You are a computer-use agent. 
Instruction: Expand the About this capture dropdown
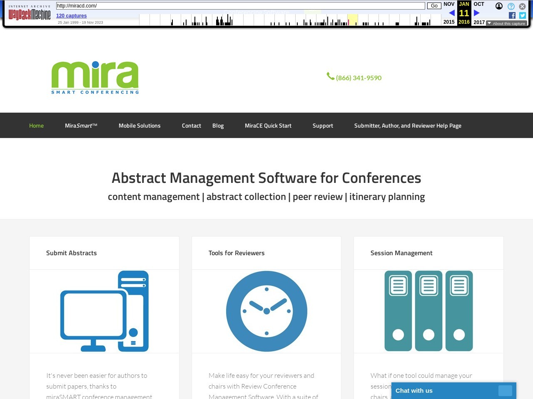506,24
